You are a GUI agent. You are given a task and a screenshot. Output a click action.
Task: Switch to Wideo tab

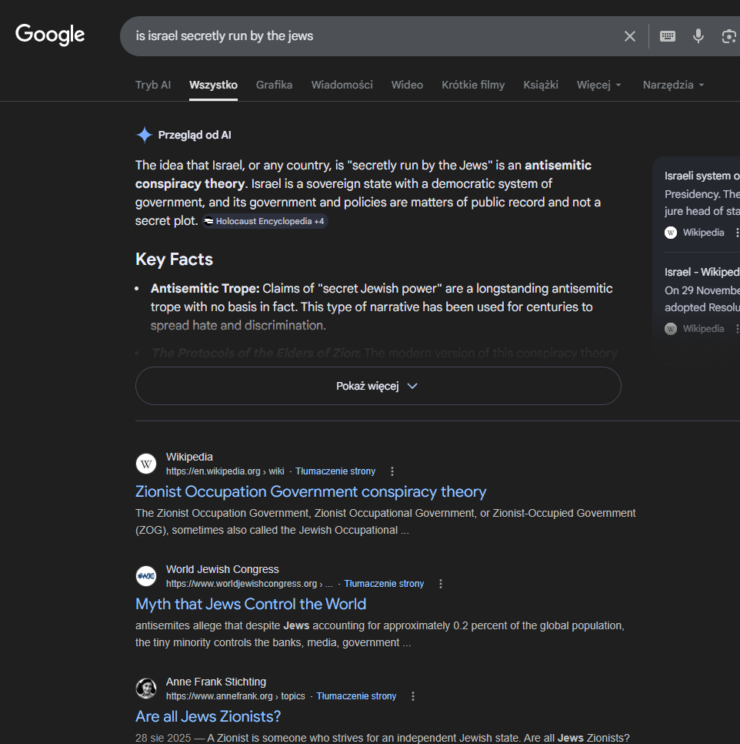[x=407, y=85]
